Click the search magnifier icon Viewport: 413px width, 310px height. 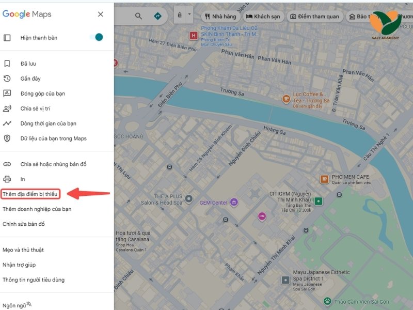click(x=138, y=16)
